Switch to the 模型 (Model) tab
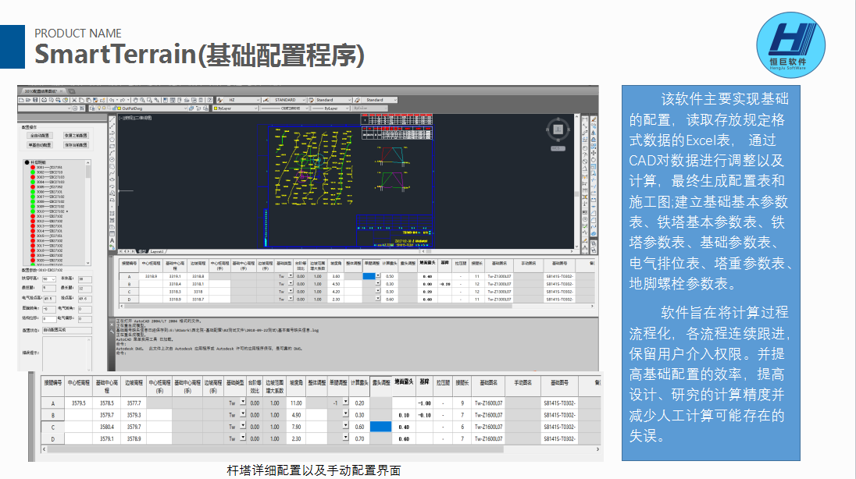Image resolution: width=856 pixels, height=479 pixels. (142, 251)
